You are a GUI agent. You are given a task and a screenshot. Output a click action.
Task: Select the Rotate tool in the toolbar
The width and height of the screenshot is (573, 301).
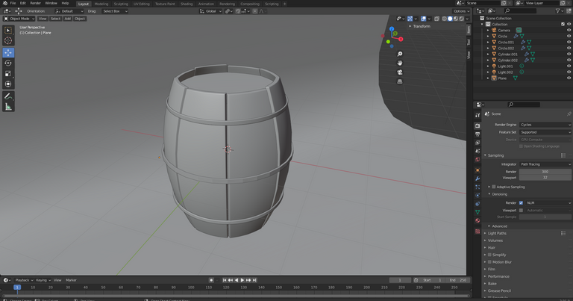pyautogui.click(x=8, y=63)
